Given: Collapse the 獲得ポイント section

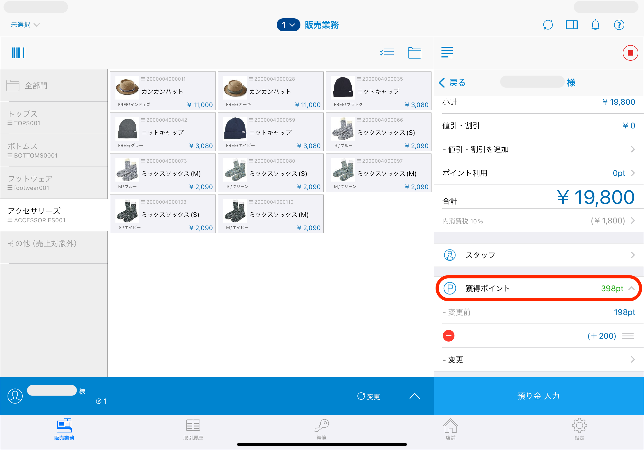Looking at the screenshot, I should click(631, 288).
